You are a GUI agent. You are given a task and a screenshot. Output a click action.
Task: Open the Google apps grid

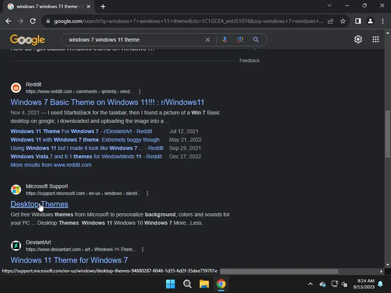pos(376,39)
